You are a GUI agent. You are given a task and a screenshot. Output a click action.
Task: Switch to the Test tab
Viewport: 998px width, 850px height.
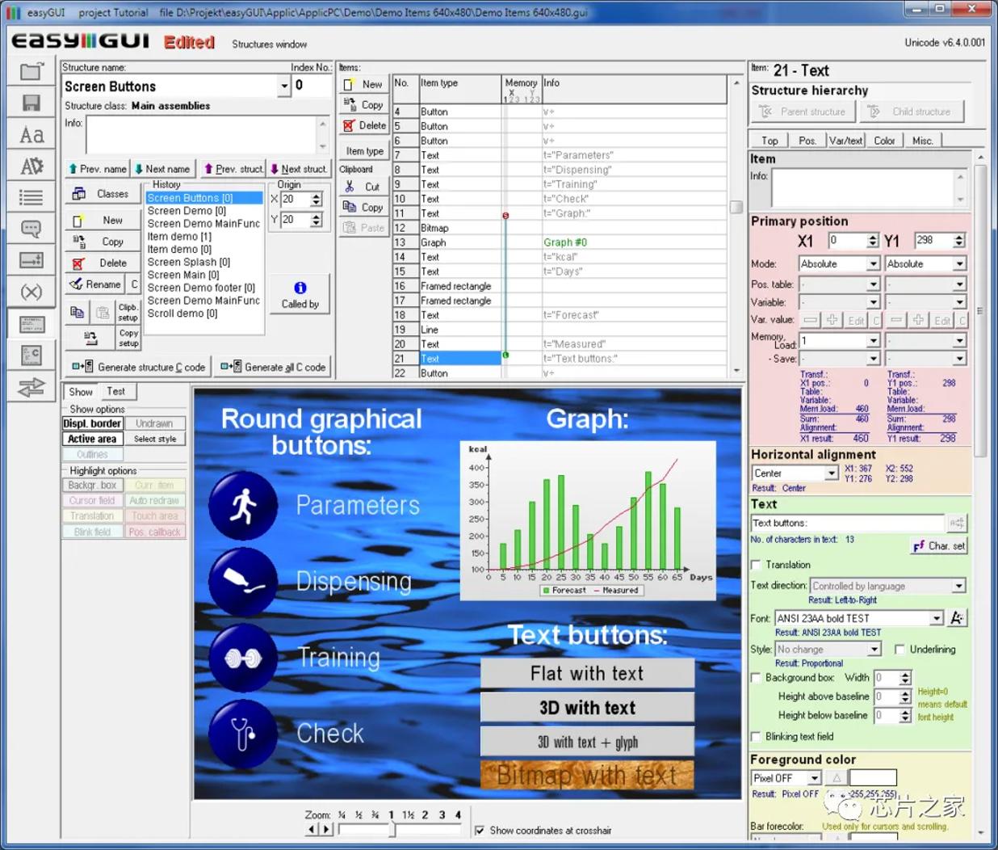[x=116, y=392]
